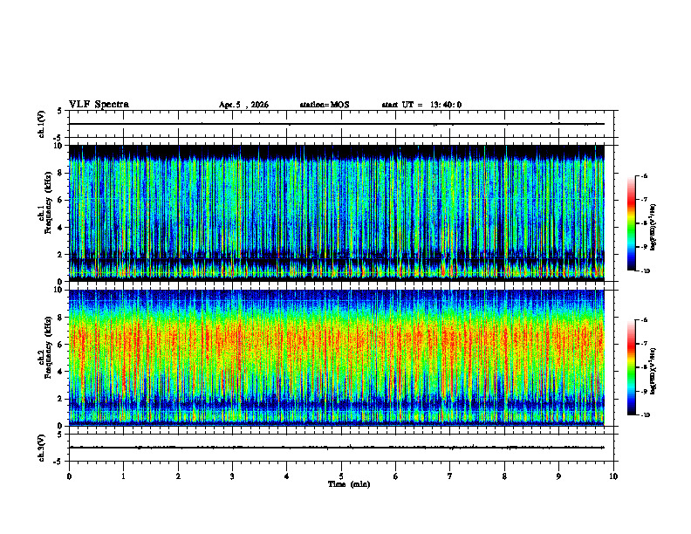Viewport: 691px width, 534px height.
Task: Click the "-6" label on ch.2 colorbar
Action: tap(644, 320)
